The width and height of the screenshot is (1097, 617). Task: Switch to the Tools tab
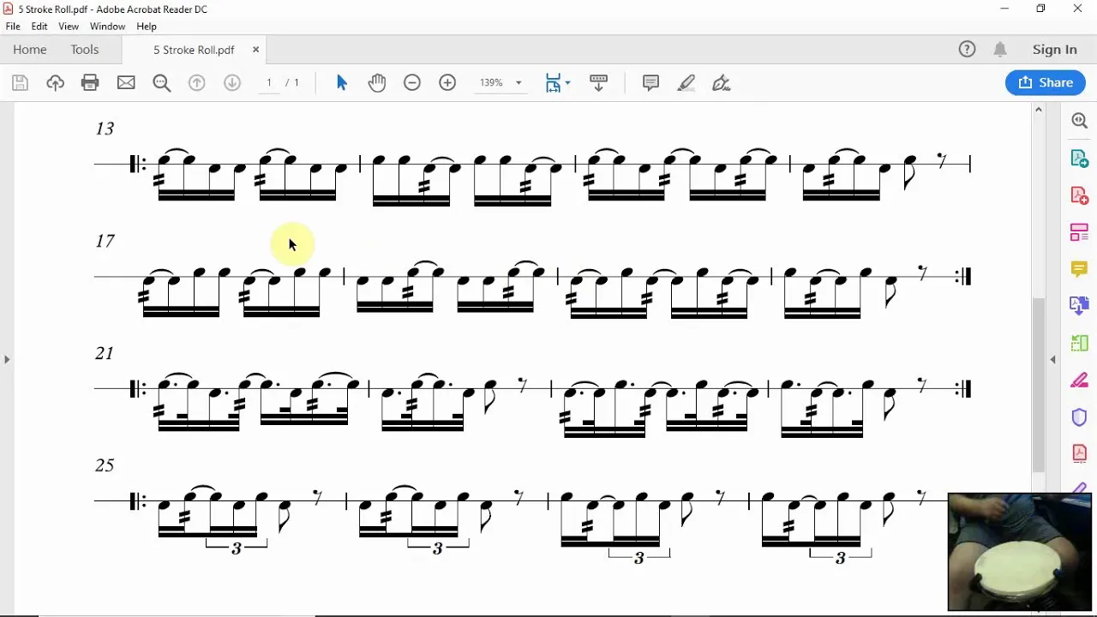pos(85,50)
